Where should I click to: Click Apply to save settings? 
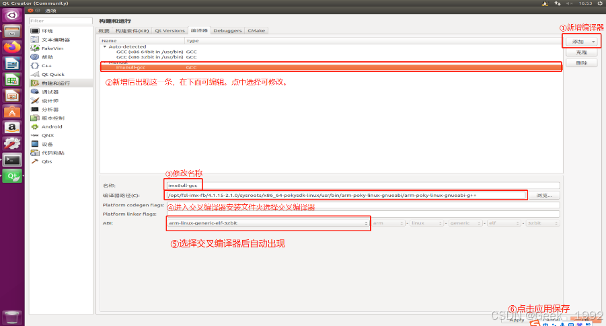coord(517,320)
